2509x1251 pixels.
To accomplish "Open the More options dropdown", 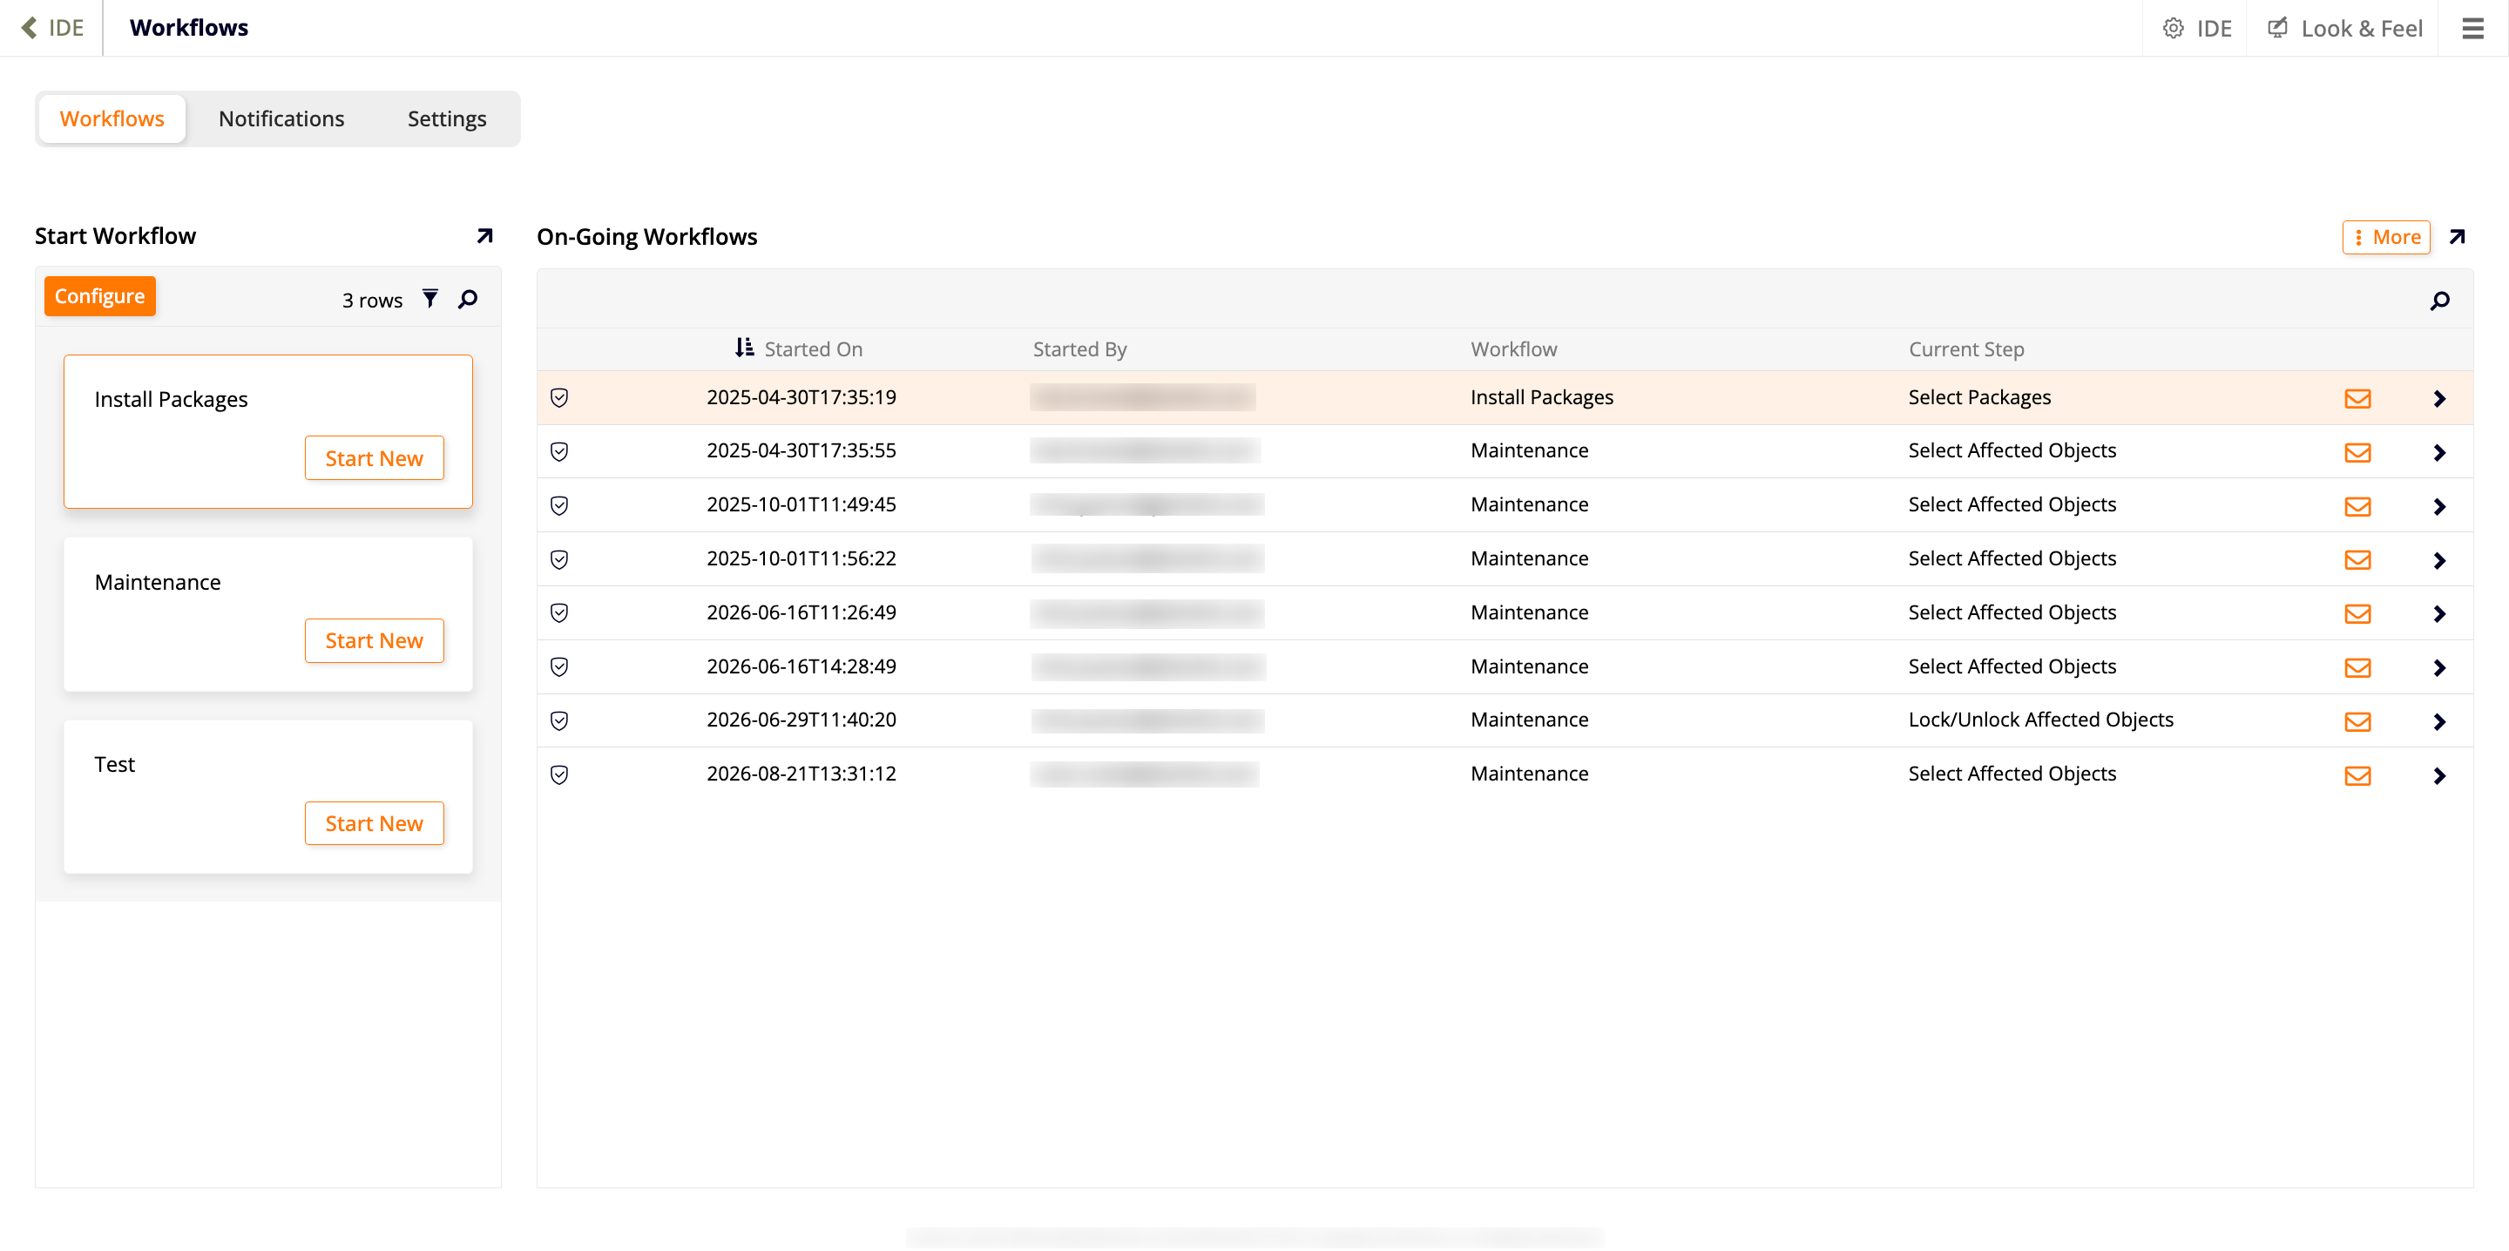I will pos(2385,237).
